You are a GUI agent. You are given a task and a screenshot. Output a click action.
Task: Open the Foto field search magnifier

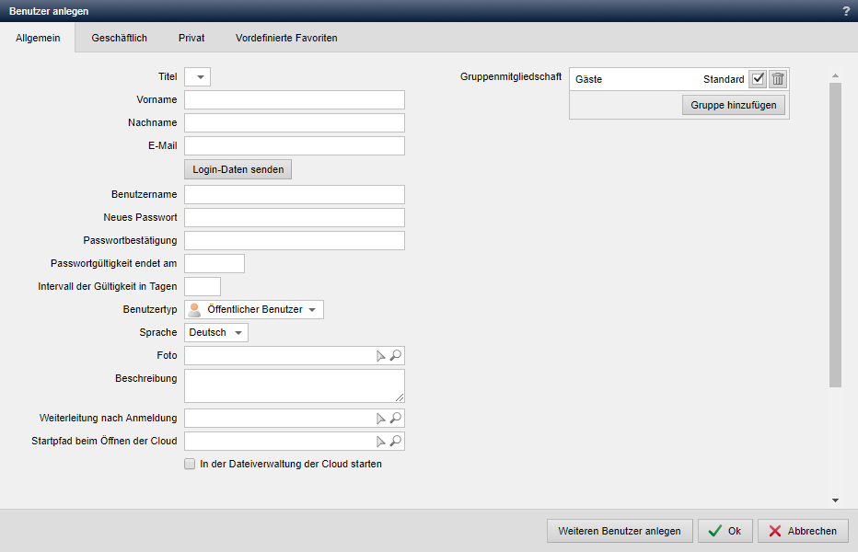click(396, 356)
